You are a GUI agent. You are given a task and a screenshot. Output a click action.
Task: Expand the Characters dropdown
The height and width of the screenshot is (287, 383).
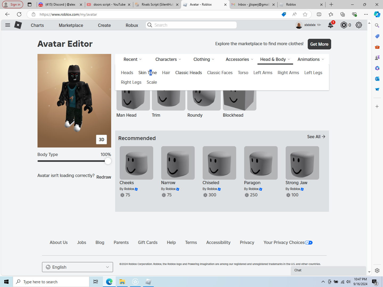[168, 59]
